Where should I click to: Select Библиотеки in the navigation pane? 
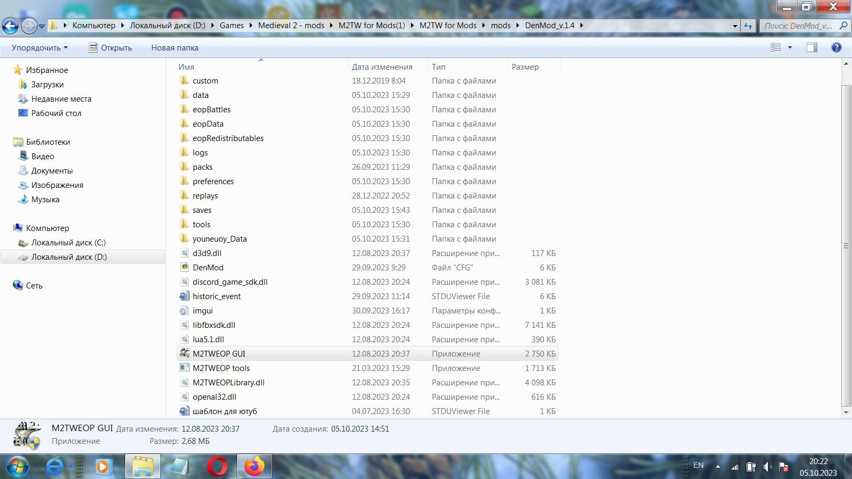coord(48,142)
